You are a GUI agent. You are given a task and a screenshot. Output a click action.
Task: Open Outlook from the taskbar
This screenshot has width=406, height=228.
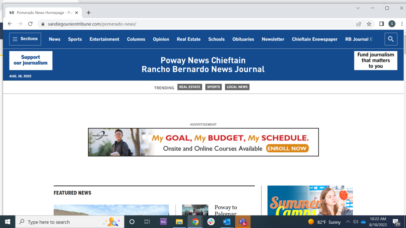227,222
